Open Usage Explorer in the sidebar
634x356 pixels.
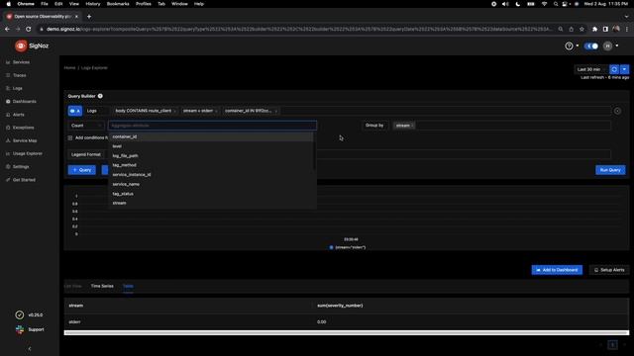(x=27, y=153)
